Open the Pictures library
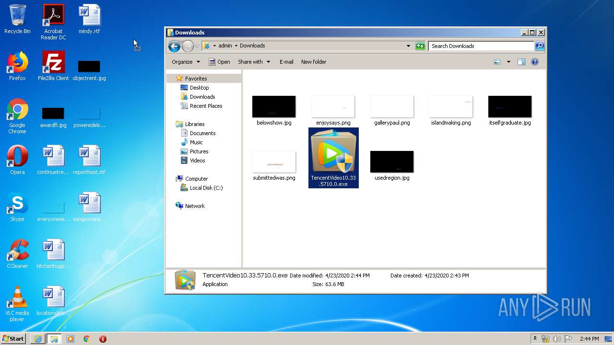The image size is (614, 345). click(194, 151)
